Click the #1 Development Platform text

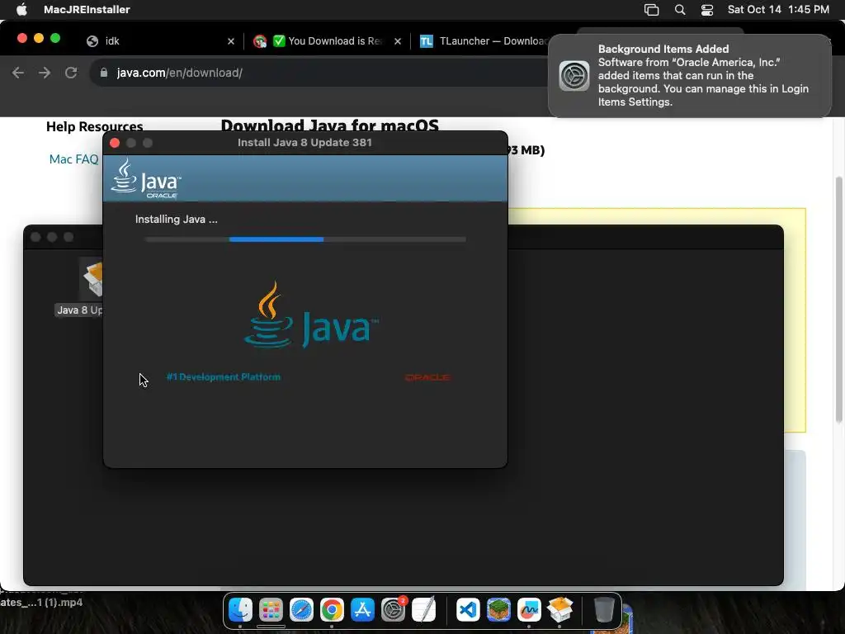pos(223,376)
